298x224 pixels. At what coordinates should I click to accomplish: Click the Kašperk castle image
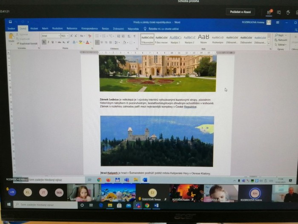pos(157,141)
